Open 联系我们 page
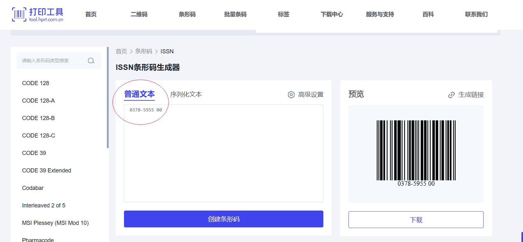This screenshot has height=242, width=523. click(476, 14)
